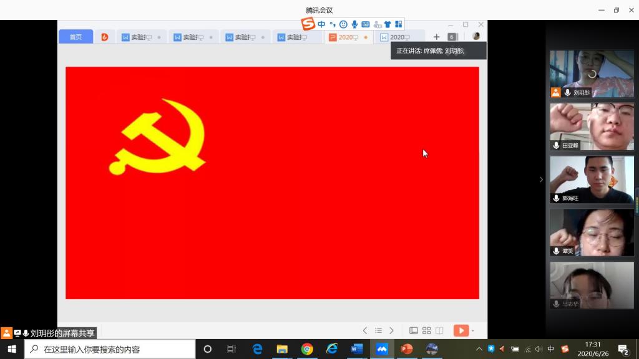Switch to the orange 2020 presentation tab
Screen dimensions: 639x359
348,37
